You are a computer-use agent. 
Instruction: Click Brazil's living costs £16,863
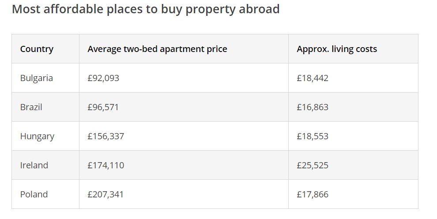click(313, 107)
